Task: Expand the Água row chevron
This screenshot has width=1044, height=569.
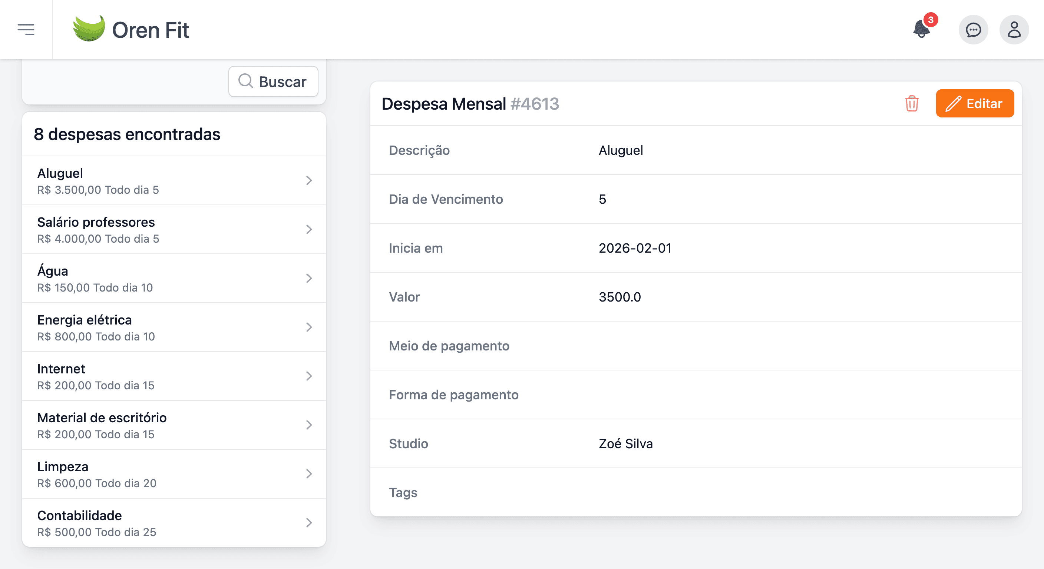Action: [309, 278]
